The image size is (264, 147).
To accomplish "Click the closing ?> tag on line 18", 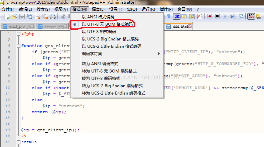I will (24, 136).
